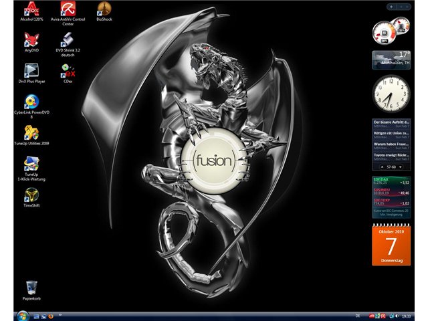Click the Windows Start orb
The image size is (428, 321).
click(x=23, y=316)
